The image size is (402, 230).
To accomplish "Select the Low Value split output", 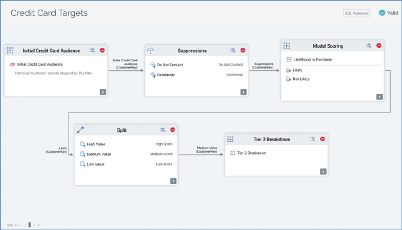I will pos(126,164).
